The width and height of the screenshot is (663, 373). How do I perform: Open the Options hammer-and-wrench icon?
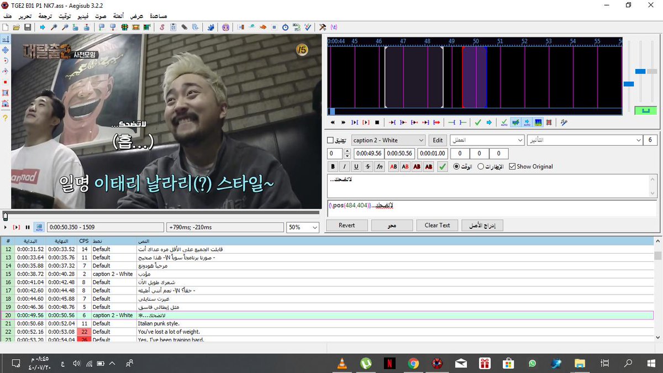click(323, 27)
